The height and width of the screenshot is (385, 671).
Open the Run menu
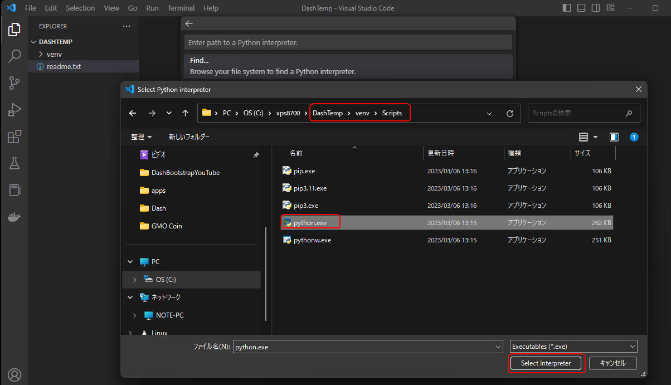click(152, 8)
